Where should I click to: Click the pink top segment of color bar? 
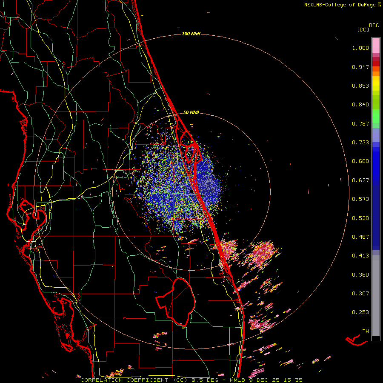click(376, 46)
